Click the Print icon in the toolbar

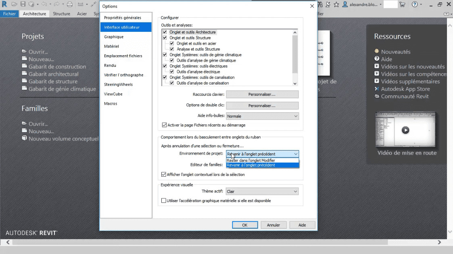coord(70,4)
